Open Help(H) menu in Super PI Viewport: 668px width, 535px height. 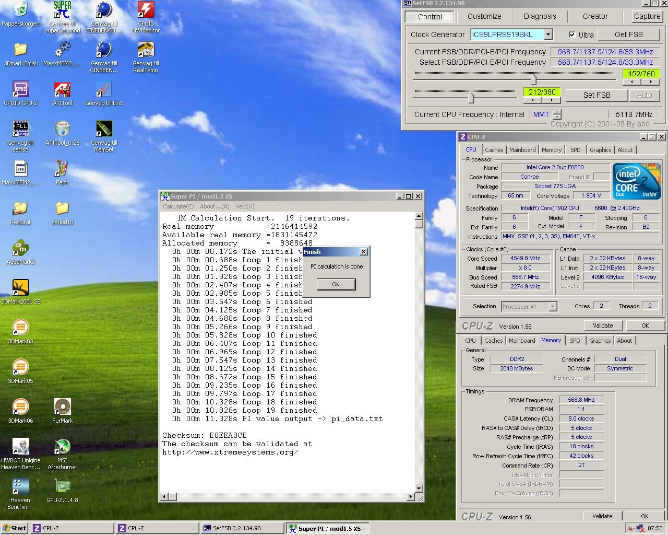[x=245, y=206]
